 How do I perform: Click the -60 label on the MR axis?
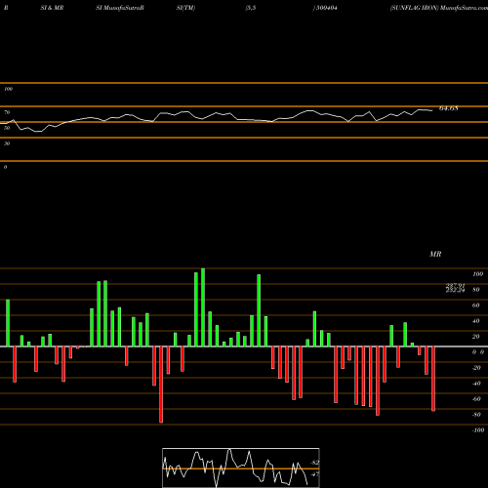click(476, 399)
